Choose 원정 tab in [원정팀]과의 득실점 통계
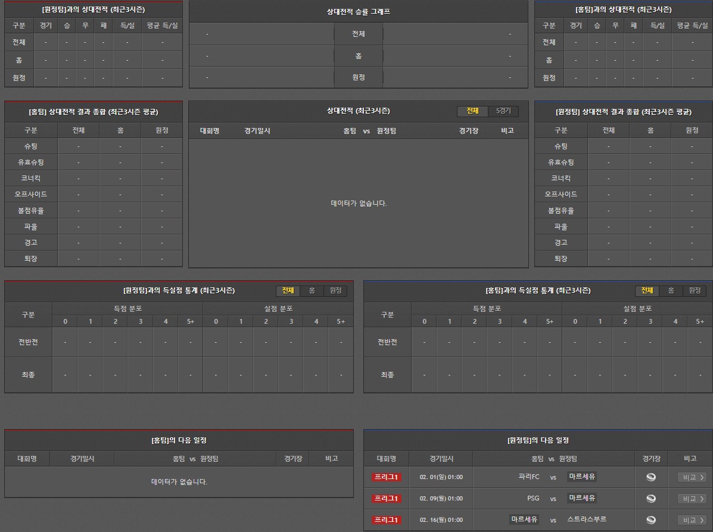The height and width of the screenshot is (532, 713). 335,290
